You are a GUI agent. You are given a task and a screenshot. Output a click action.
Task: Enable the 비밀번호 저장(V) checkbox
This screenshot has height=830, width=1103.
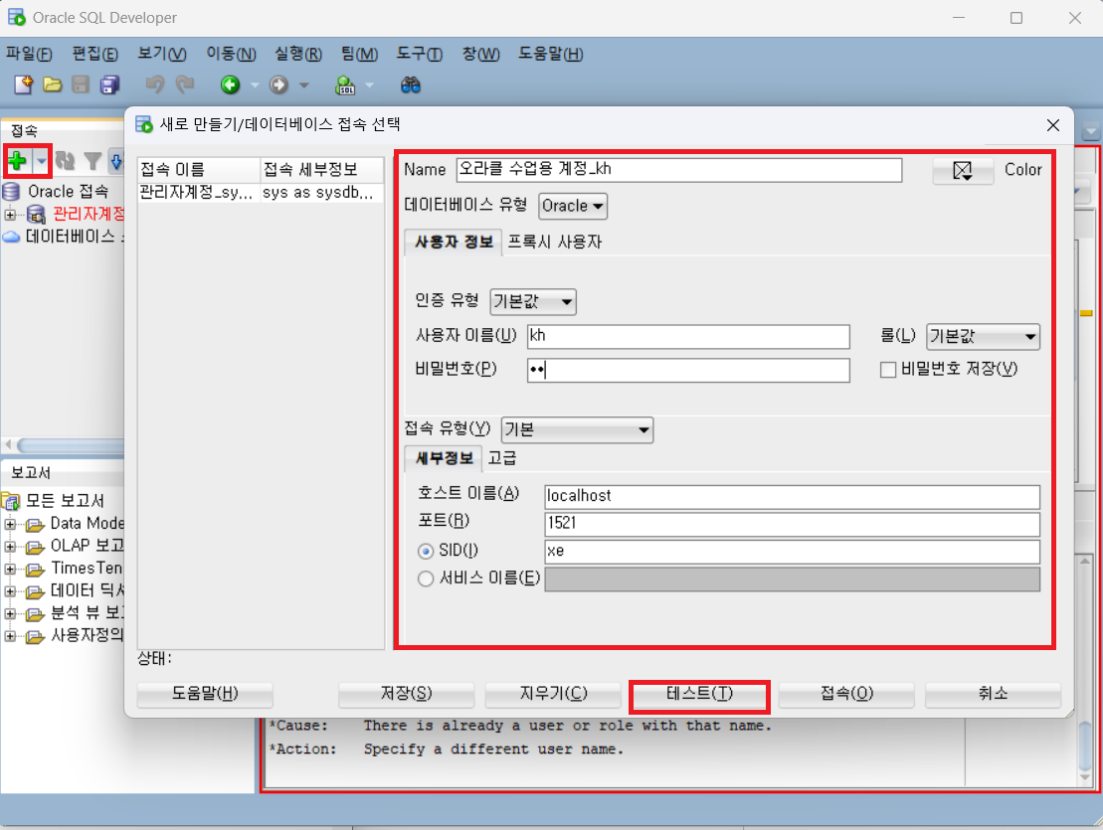(888, 370)
